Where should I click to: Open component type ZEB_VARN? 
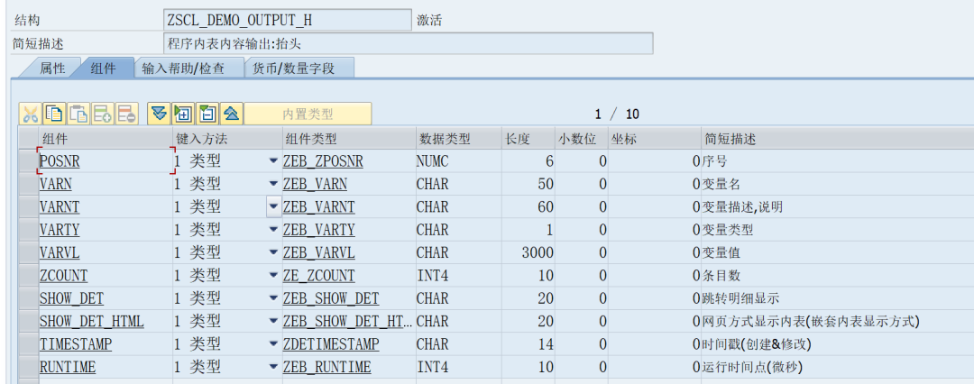coord(315,185)
